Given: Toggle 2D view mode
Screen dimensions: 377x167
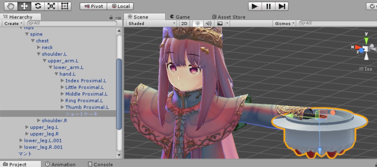Looking at the screenshot, I should coord(184,23).
